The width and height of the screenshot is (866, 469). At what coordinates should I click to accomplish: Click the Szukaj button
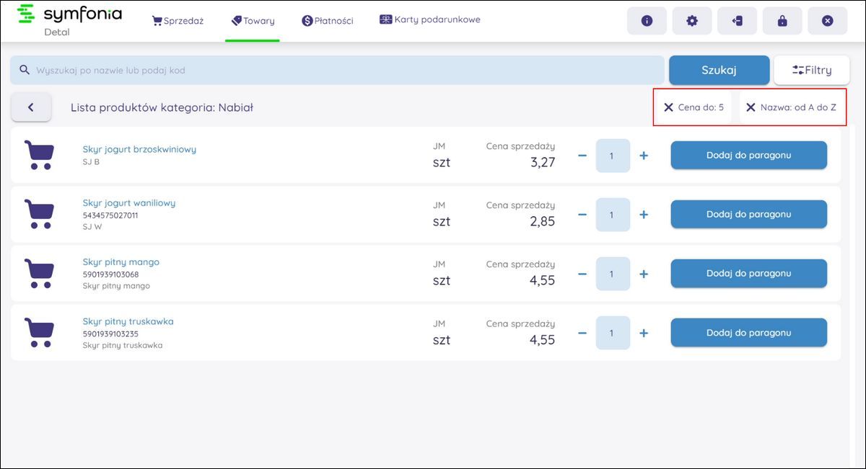[x=719, y=70]
